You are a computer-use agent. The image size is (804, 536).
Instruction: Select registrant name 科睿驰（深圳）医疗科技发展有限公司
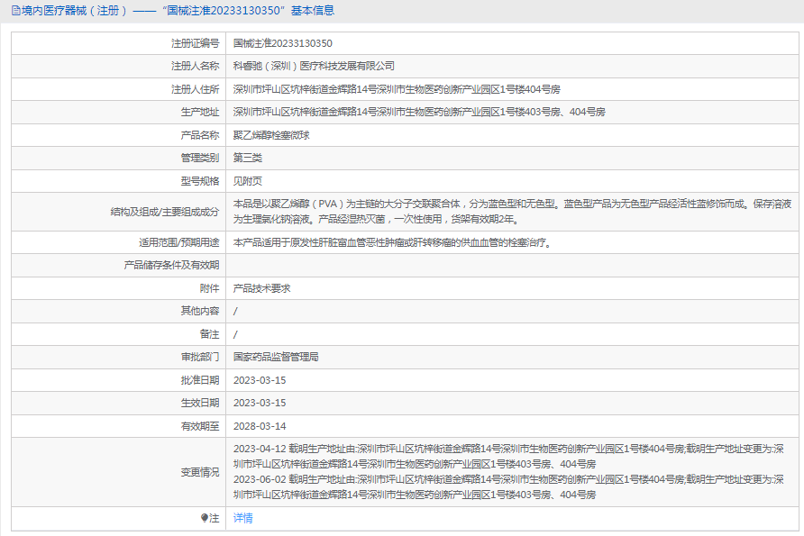(x=314, y=66)
